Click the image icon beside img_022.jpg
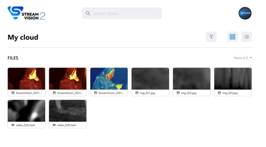Viewport: 266px width, 147px height. [x=178, y=93]
